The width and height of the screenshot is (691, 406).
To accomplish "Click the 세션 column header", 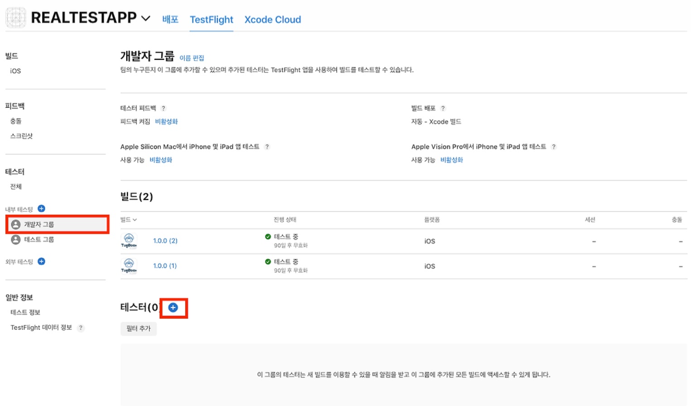I will [x=590, y=220].
